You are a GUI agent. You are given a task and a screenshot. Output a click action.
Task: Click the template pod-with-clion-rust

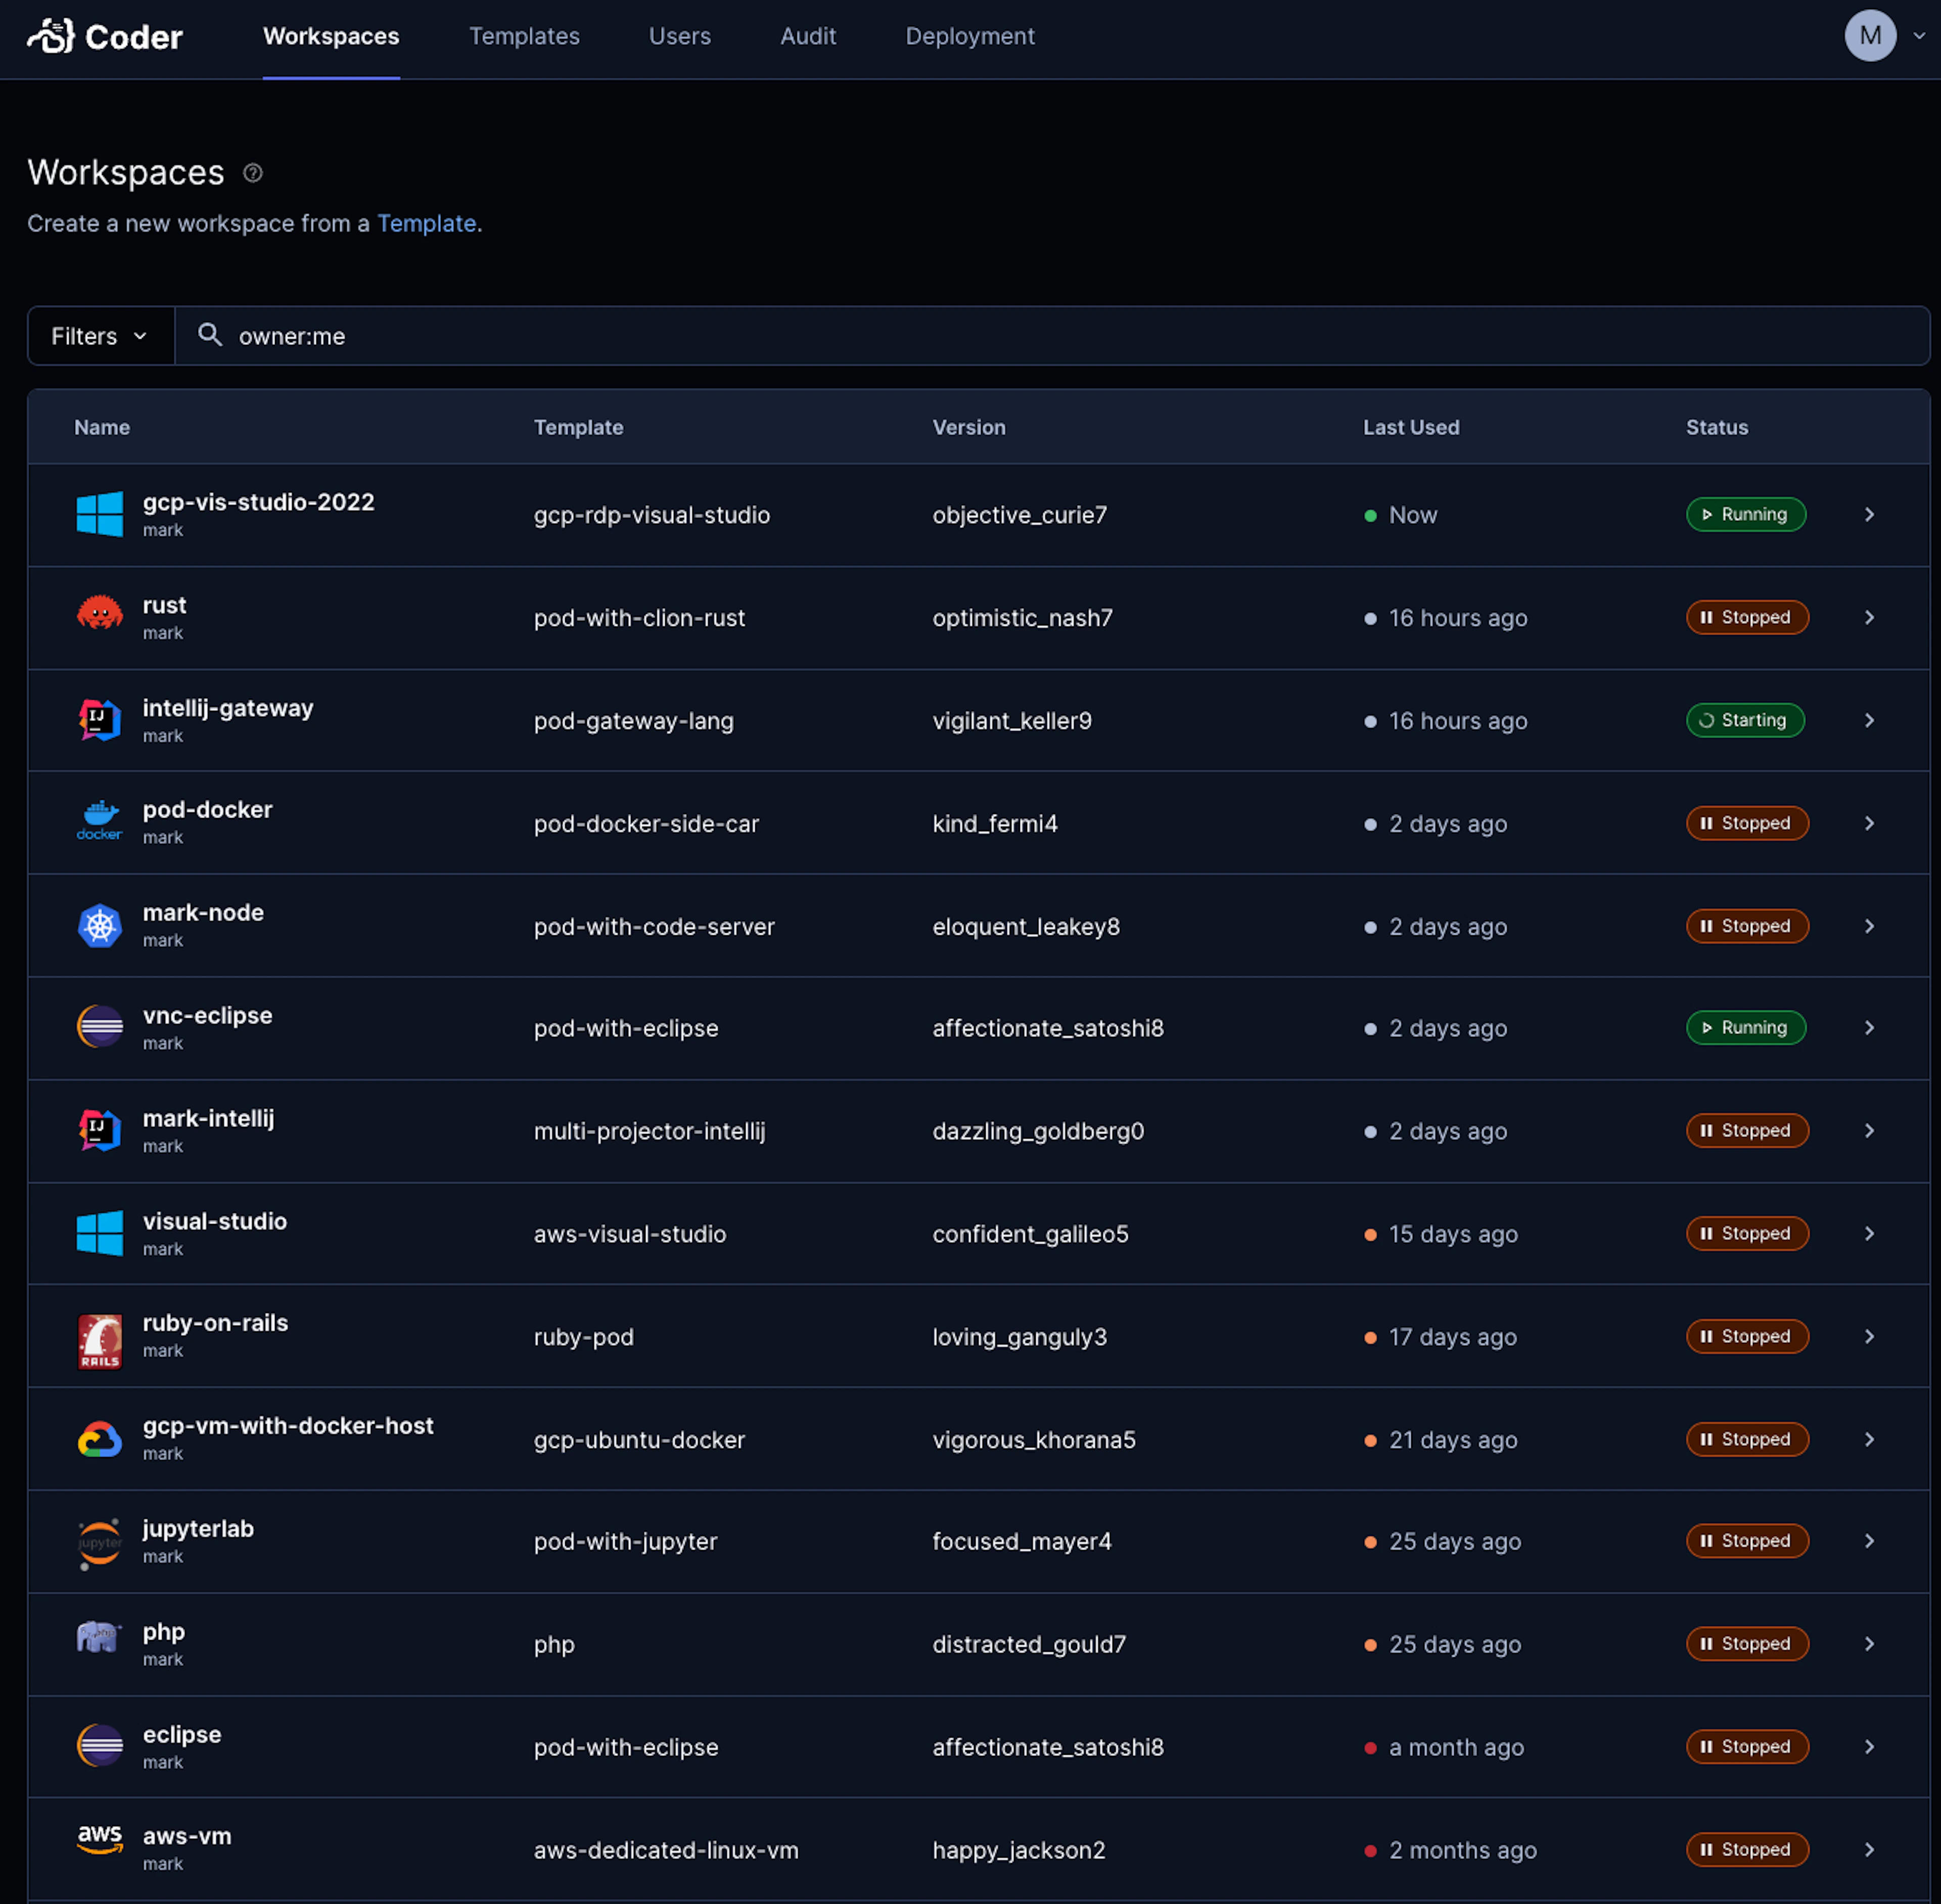coord(639,618)
